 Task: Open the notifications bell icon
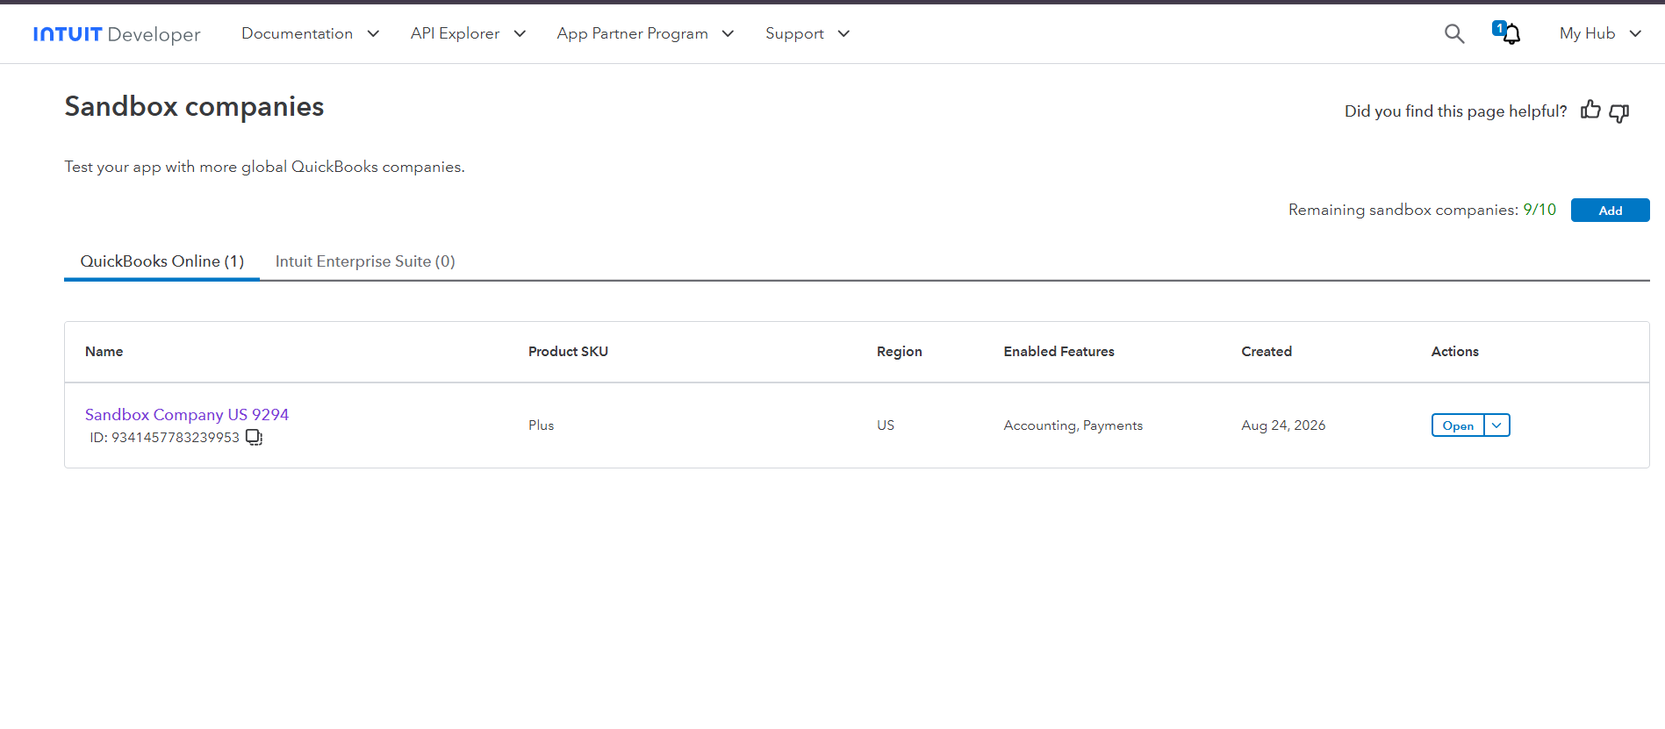[1510, 33]
